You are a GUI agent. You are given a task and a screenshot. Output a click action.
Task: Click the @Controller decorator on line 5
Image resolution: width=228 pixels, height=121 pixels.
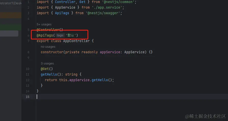48,30
